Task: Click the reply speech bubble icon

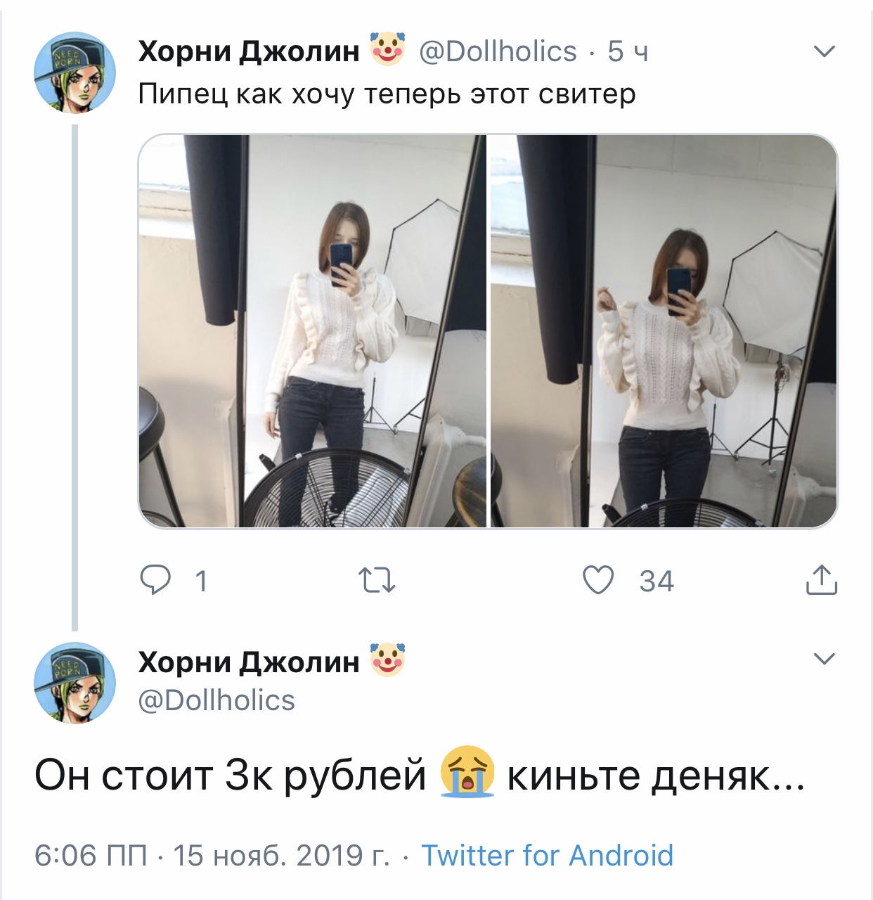Action: click(x=155, y=581)
